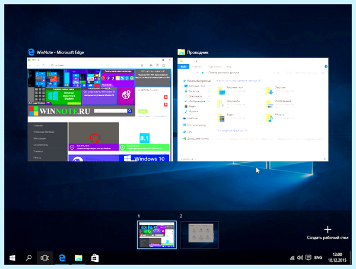Click the folder icon beside Проводник title
Screen dimensions: 356x269
tap(181, 52)
